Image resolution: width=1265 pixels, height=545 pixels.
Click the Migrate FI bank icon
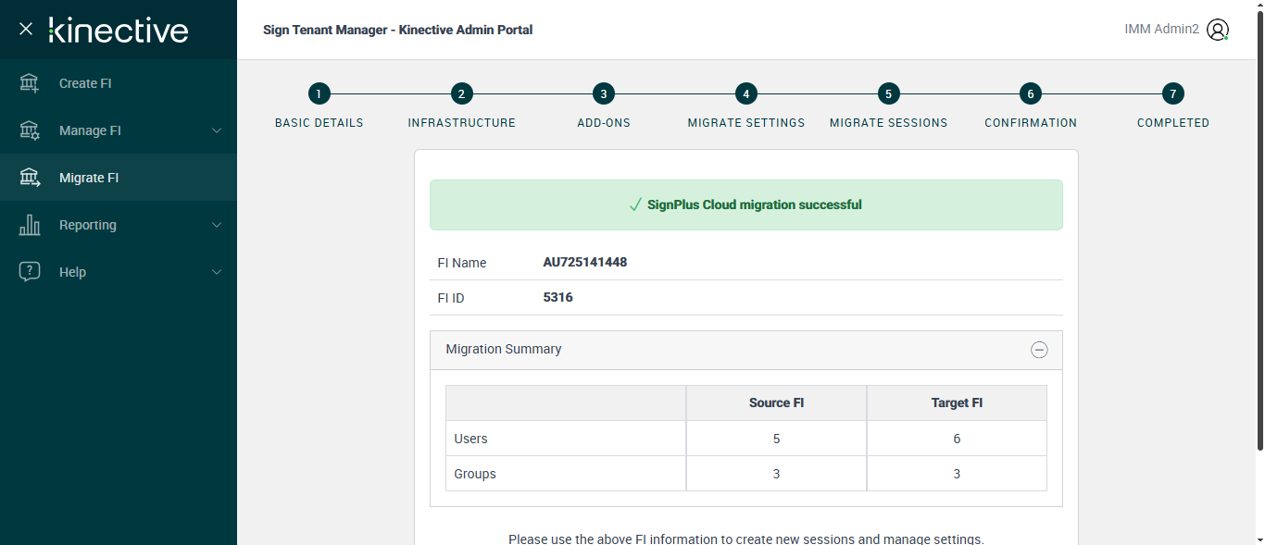point(30,178)
